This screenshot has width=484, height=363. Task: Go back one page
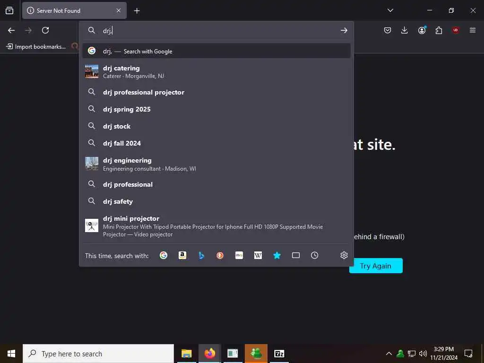(11, 30)
